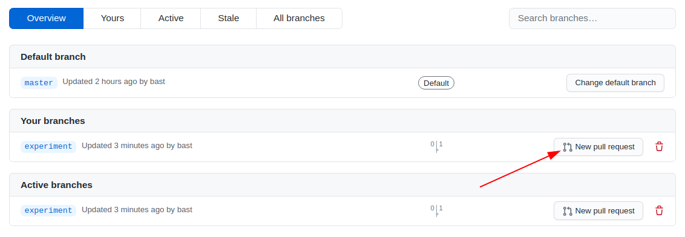The image size is (685, 237).
Task: Click ahead/behind indicator in Your branches row
Action: pyautogui.click(x=436, y=146)
